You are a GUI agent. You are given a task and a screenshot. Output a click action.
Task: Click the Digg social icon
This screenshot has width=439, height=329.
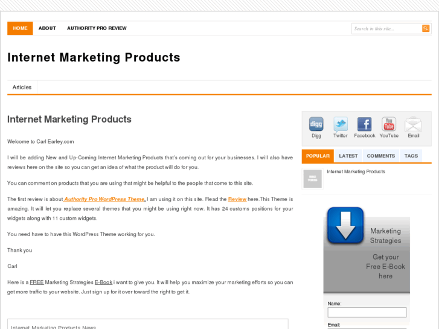pos(316,124)
